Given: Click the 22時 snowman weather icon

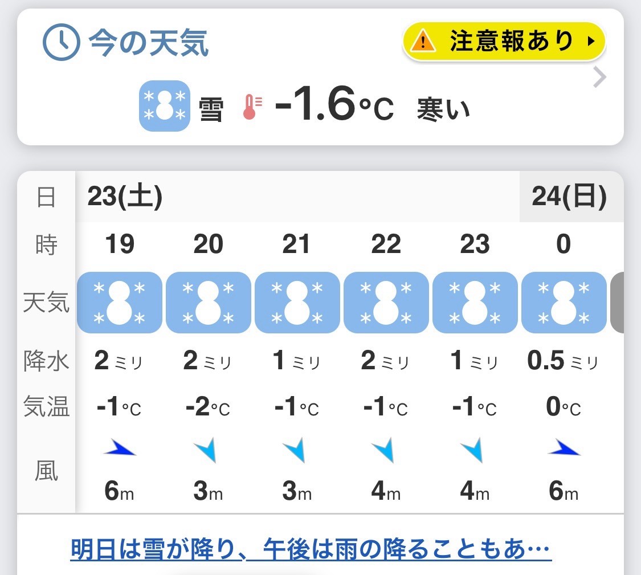Looking at the screenshot, I should click(x=386, y=302).
